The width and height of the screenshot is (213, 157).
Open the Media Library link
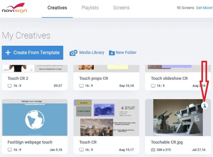[x=91, y=53]
